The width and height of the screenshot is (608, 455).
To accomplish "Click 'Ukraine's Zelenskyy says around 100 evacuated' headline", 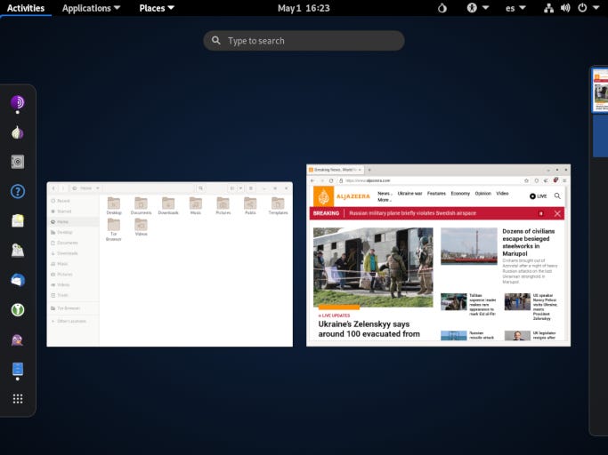I will 369,329.
